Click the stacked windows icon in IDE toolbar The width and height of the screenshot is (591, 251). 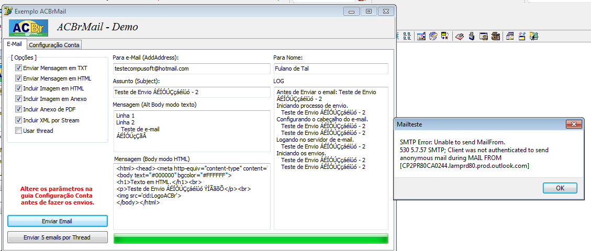510,36
